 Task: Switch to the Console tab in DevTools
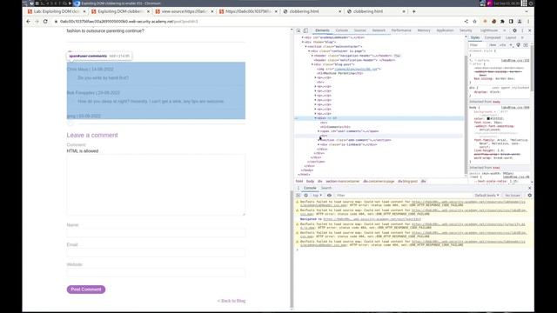pyautogui.click(x=342, y=30)
